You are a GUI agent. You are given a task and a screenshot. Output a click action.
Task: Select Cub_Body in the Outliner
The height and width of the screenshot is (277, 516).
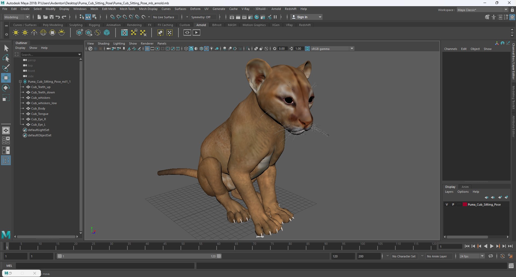[38, 108]
